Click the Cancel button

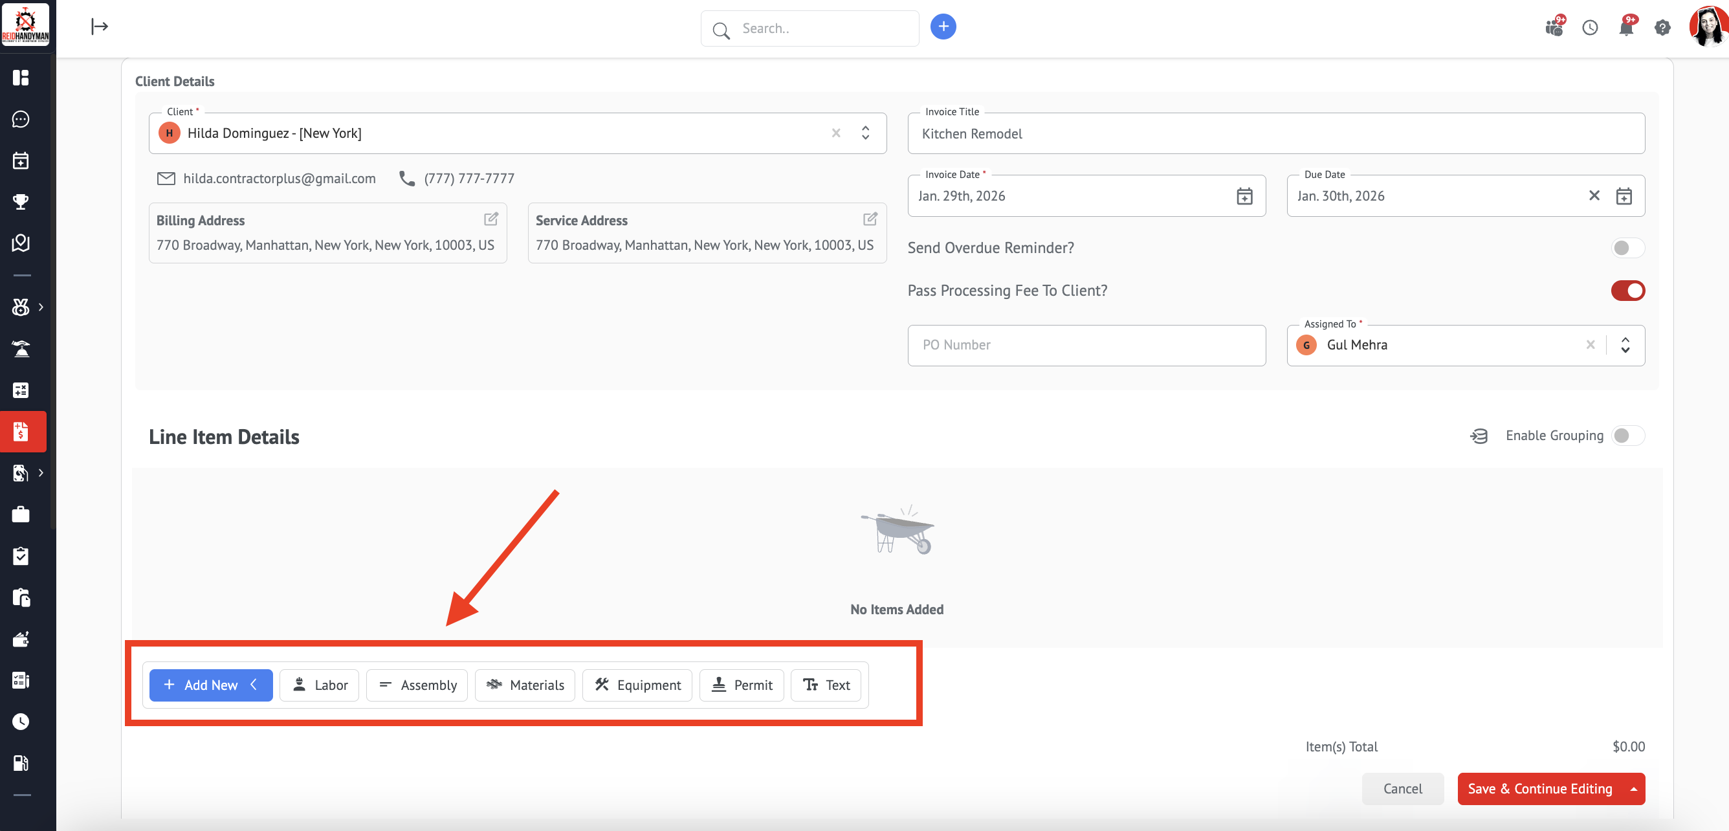1402,789
